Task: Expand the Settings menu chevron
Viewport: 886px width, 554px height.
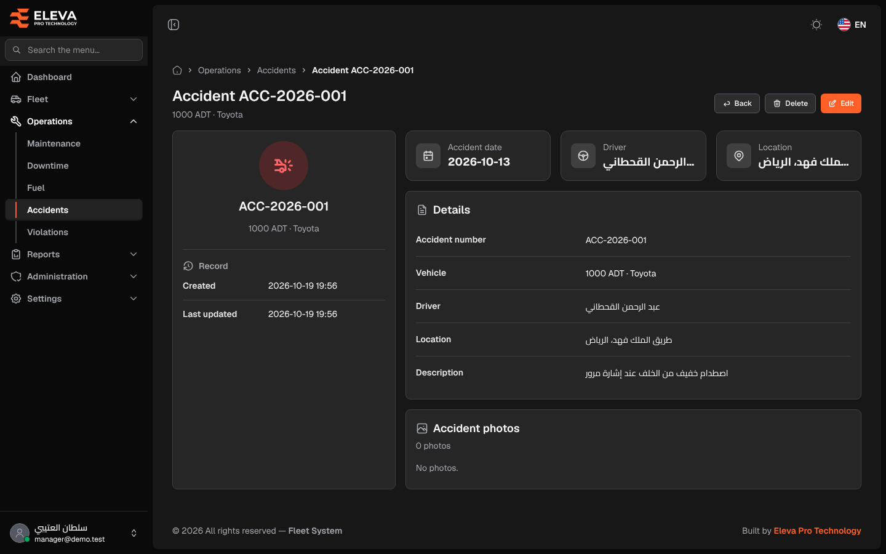Action: (x=134, y=299)
